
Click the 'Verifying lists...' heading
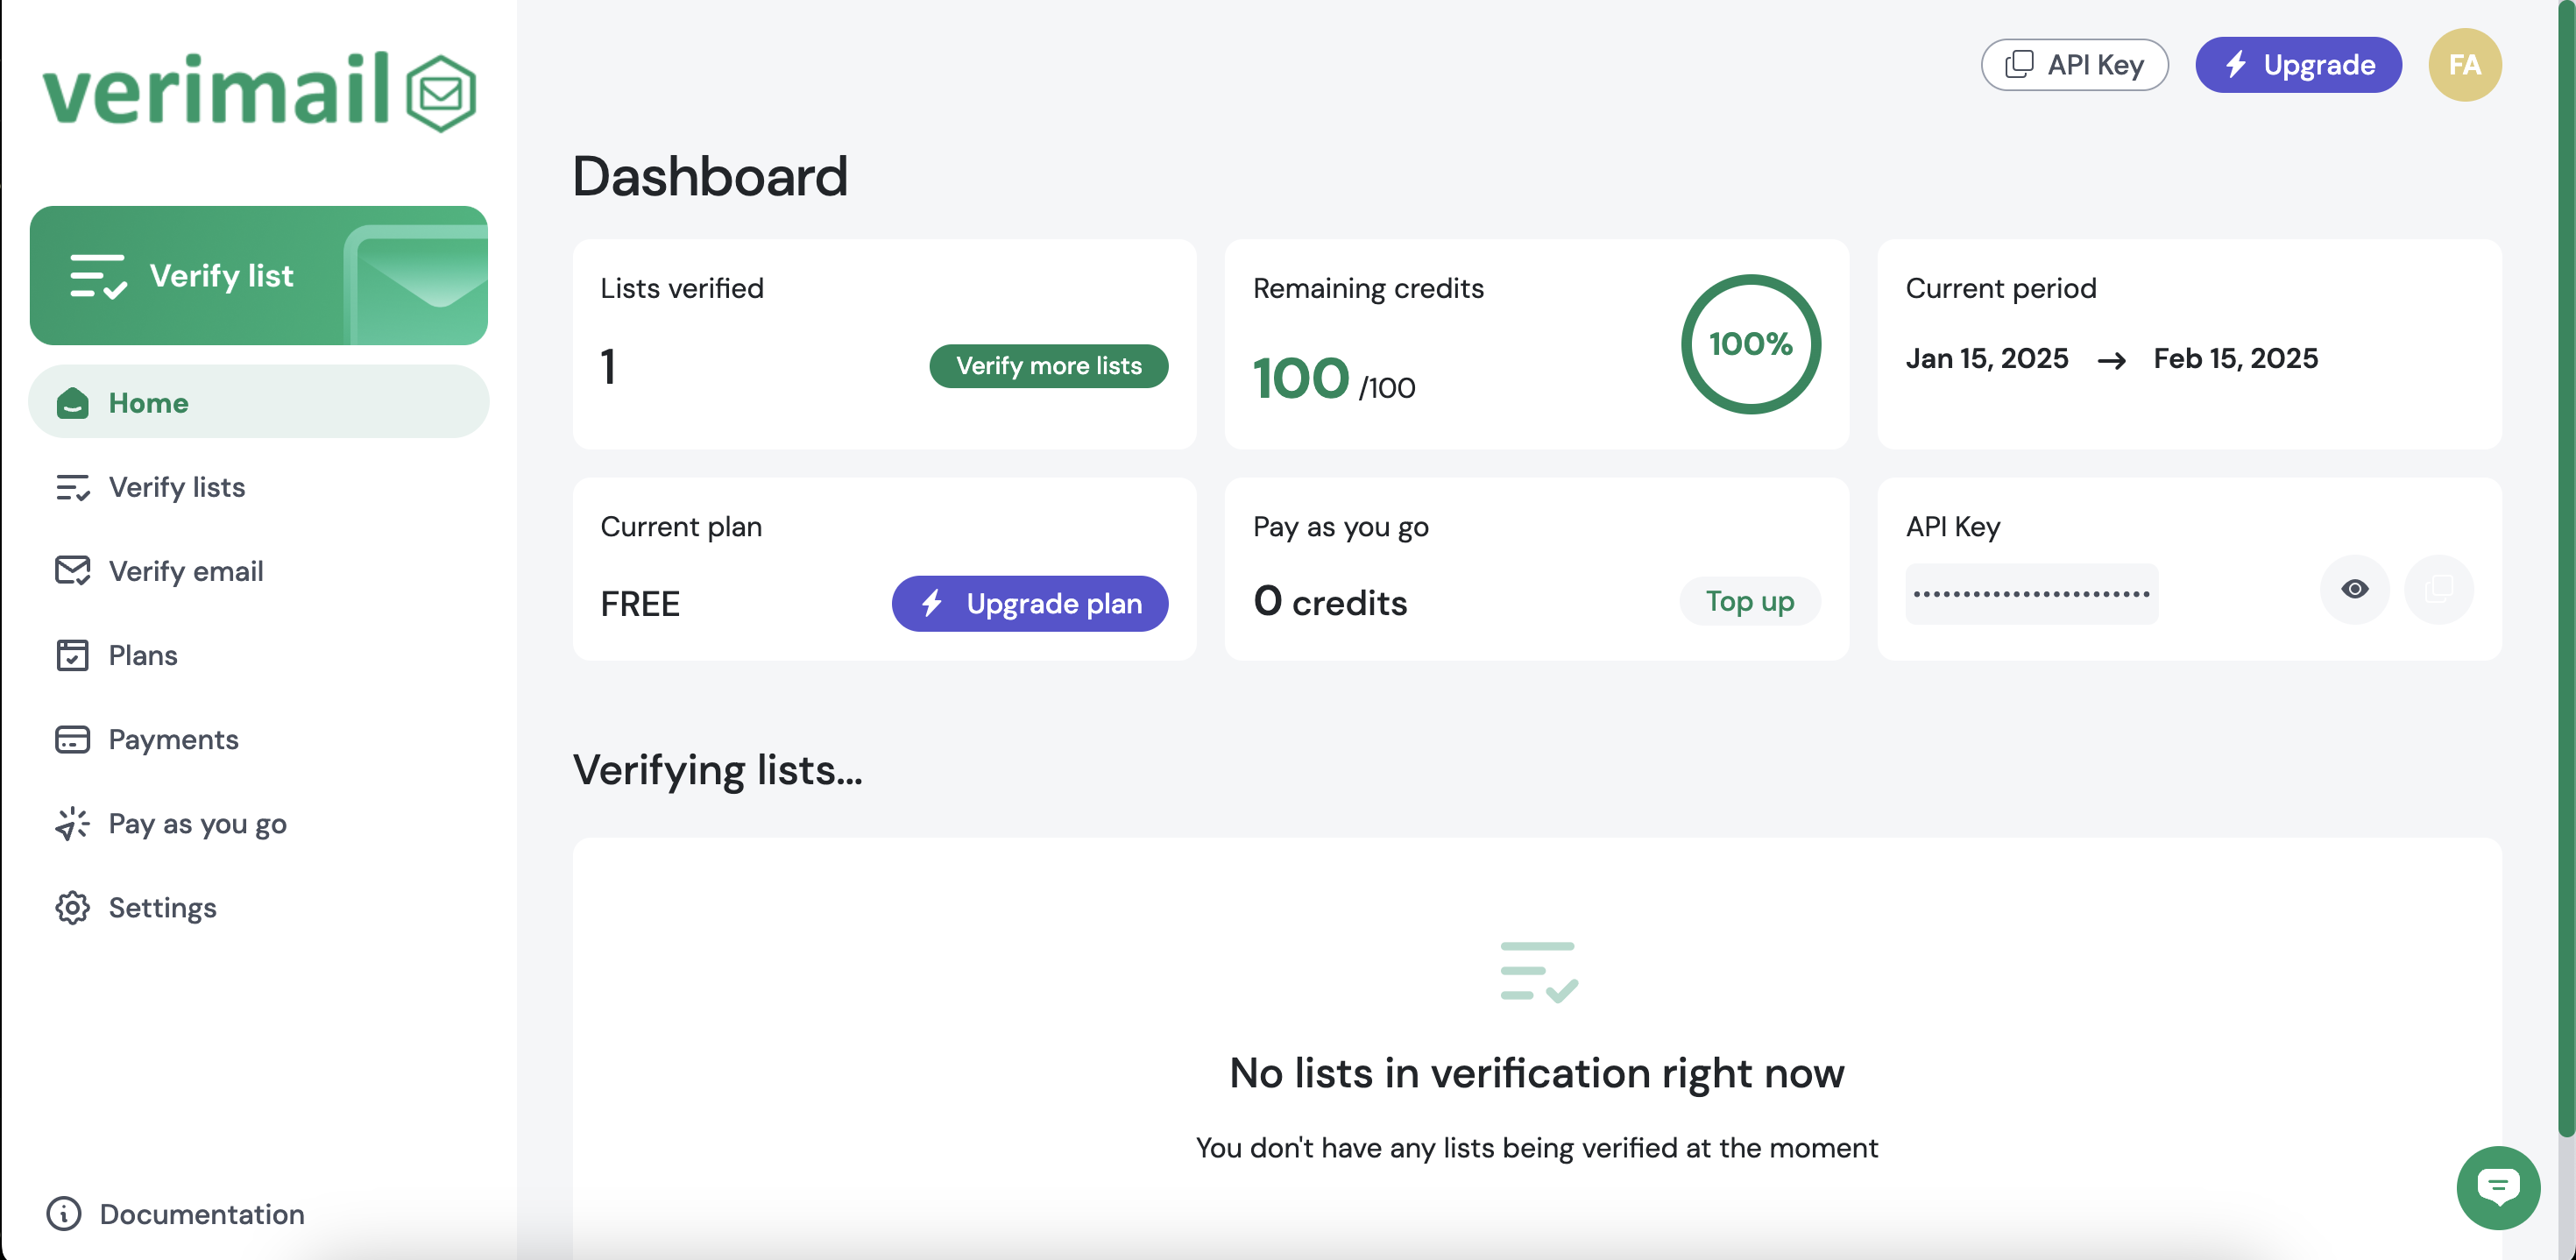click(718, 771)
